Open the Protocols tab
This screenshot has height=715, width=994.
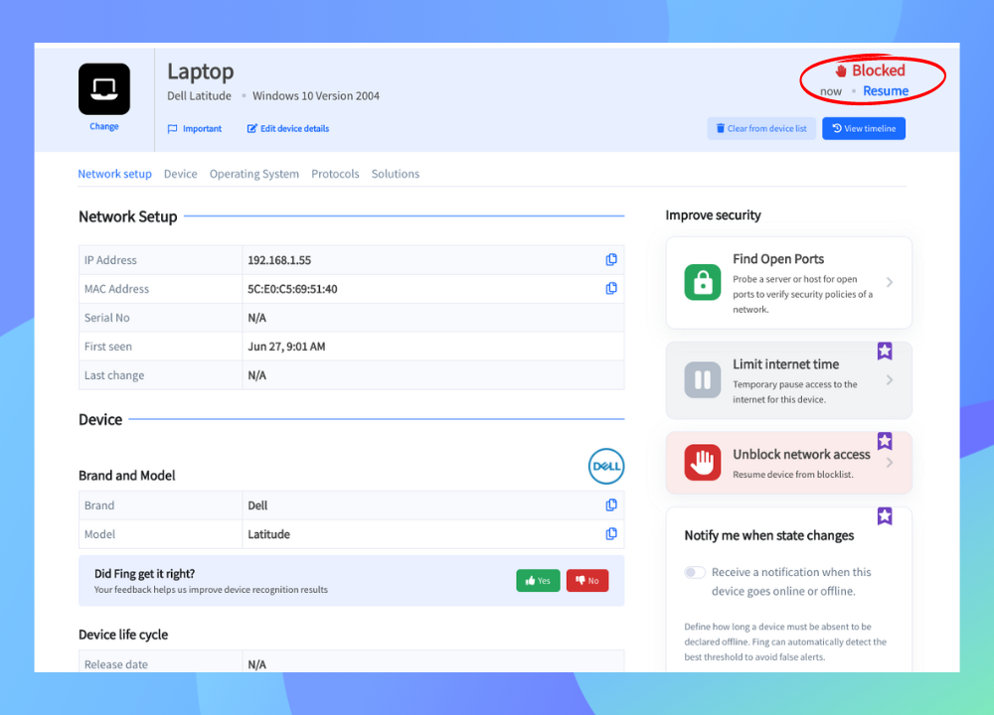pos(335,174)
